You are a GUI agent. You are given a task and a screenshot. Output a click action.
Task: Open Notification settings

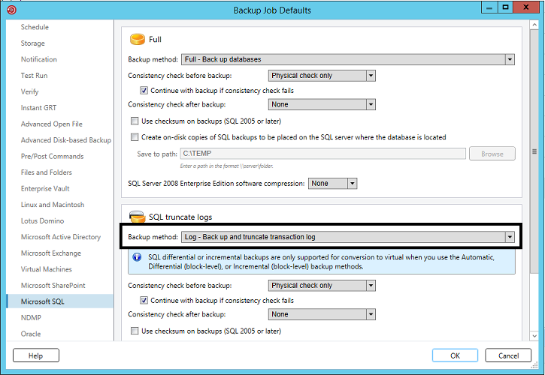[39, 59]
